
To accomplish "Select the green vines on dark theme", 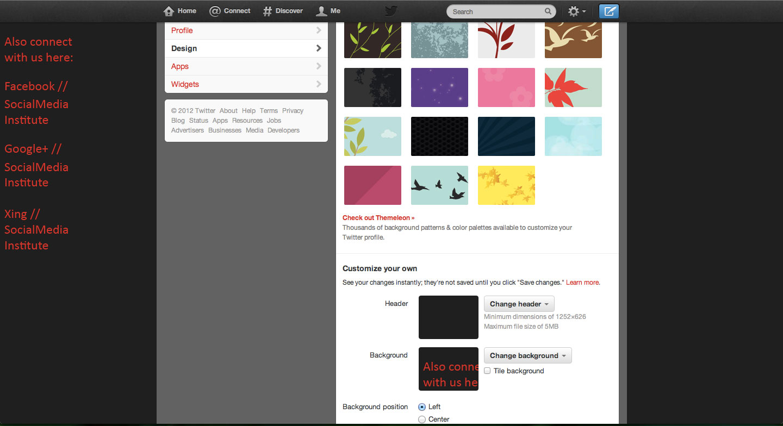I will (x=372, y=40).
